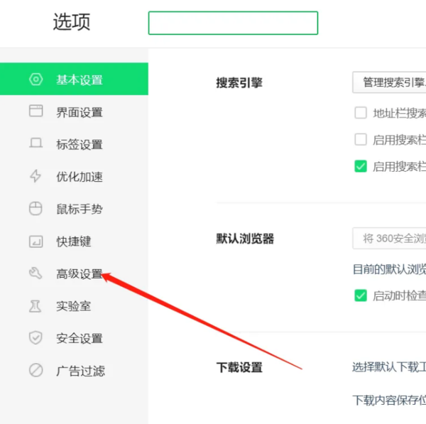The width and height of the screenshot is (426, 424).
Task: Open 鼠标手势 settings
Action: tap(74, 209)
